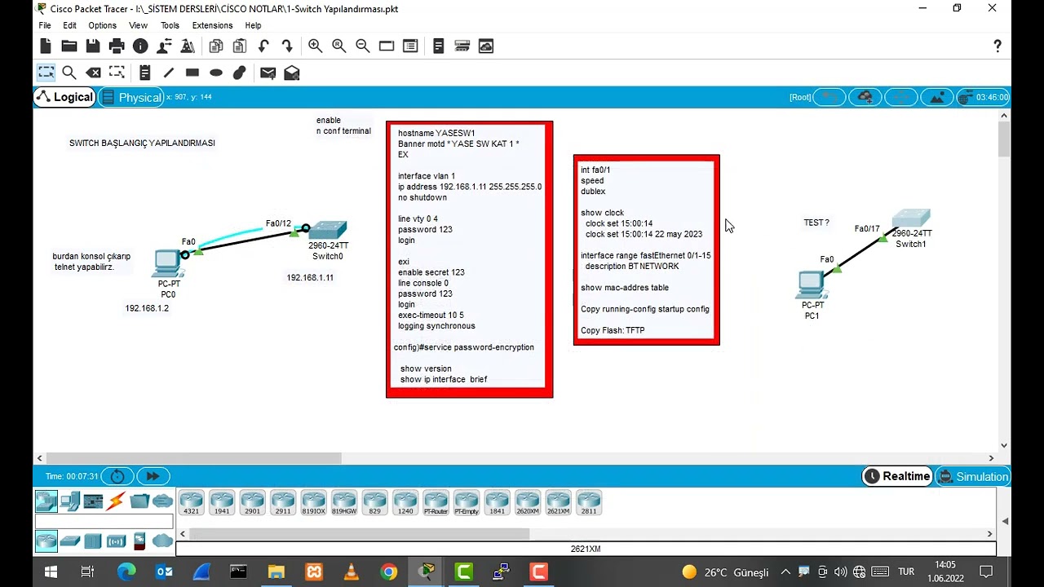
Task: Click the Copy toolbar icon
Action: [x=216, y=46]
